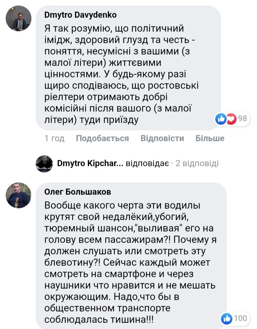Open the 98 reactions count

[x=243, y=119]
